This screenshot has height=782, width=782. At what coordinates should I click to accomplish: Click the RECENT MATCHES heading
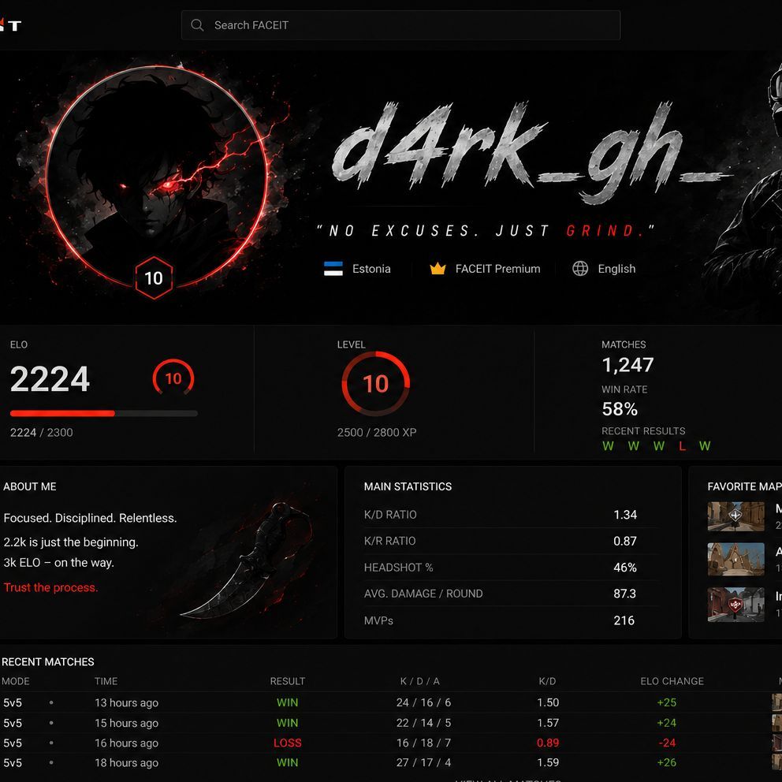tap(48, 662)
